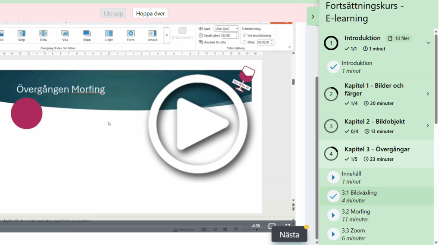
Task: Open the Ljud sound dropdown
Action: coord(226,29)
